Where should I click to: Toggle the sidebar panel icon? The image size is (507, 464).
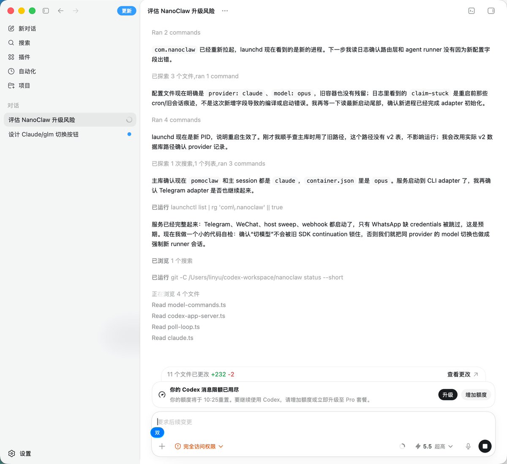pos(46,11)
